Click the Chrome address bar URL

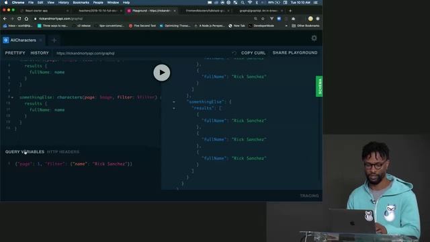pos(60,19)
